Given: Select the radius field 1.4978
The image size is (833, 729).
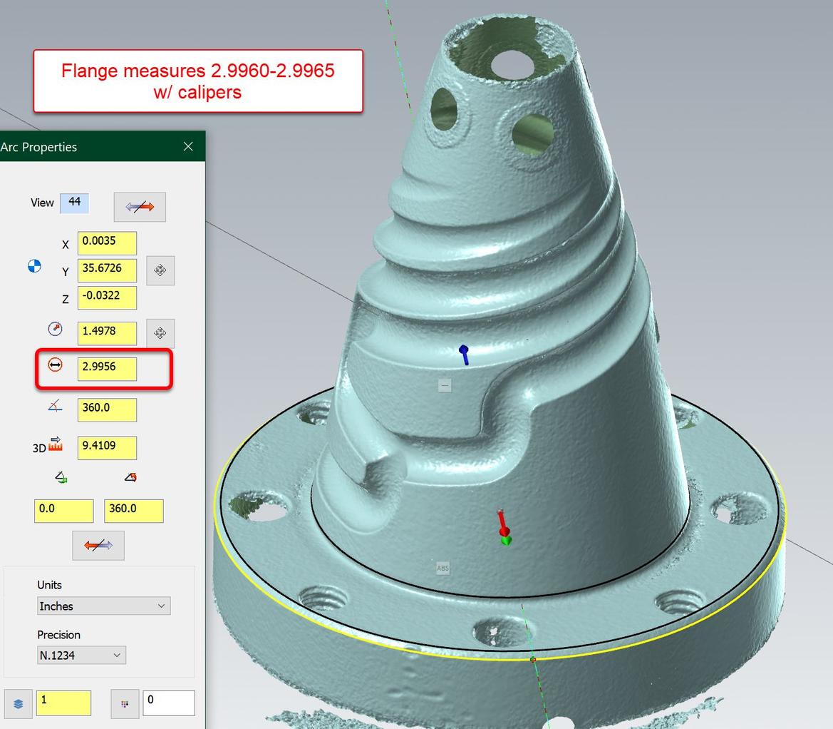Looking at the screenshot, I should click(107, 333).
